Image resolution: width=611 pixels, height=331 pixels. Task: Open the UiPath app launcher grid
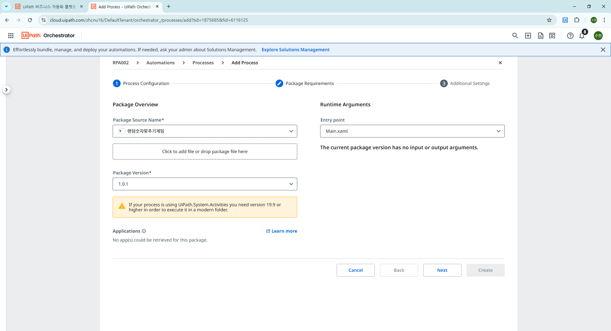point(11,36)
